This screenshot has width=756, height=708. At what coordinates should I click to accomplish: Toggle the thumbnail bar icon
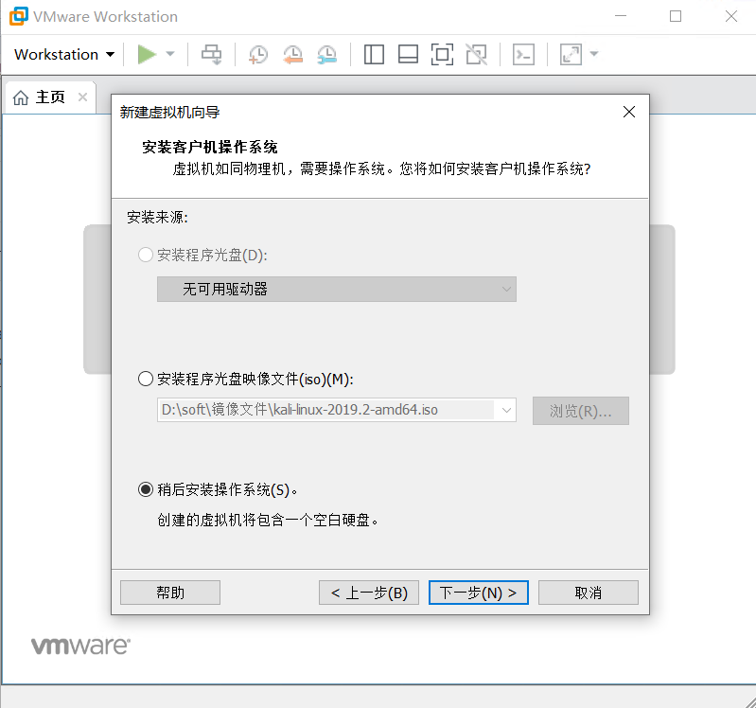tap(408, 55)
